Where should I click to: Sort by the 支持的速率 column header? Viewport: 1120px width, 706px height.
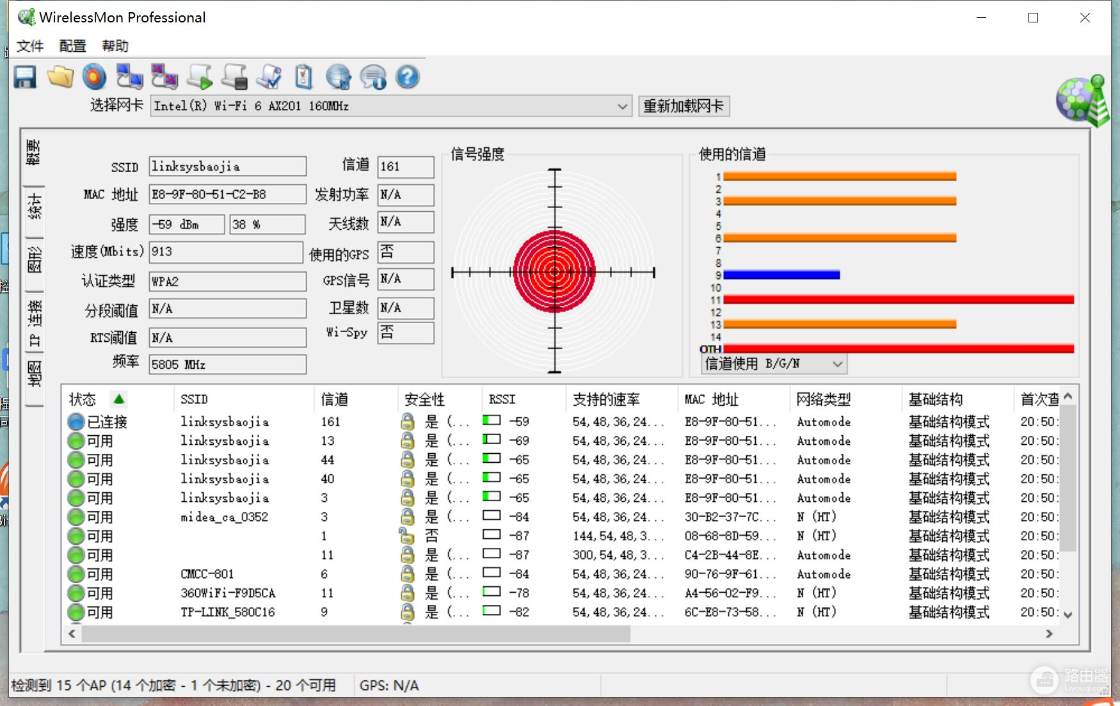point(621,399)
